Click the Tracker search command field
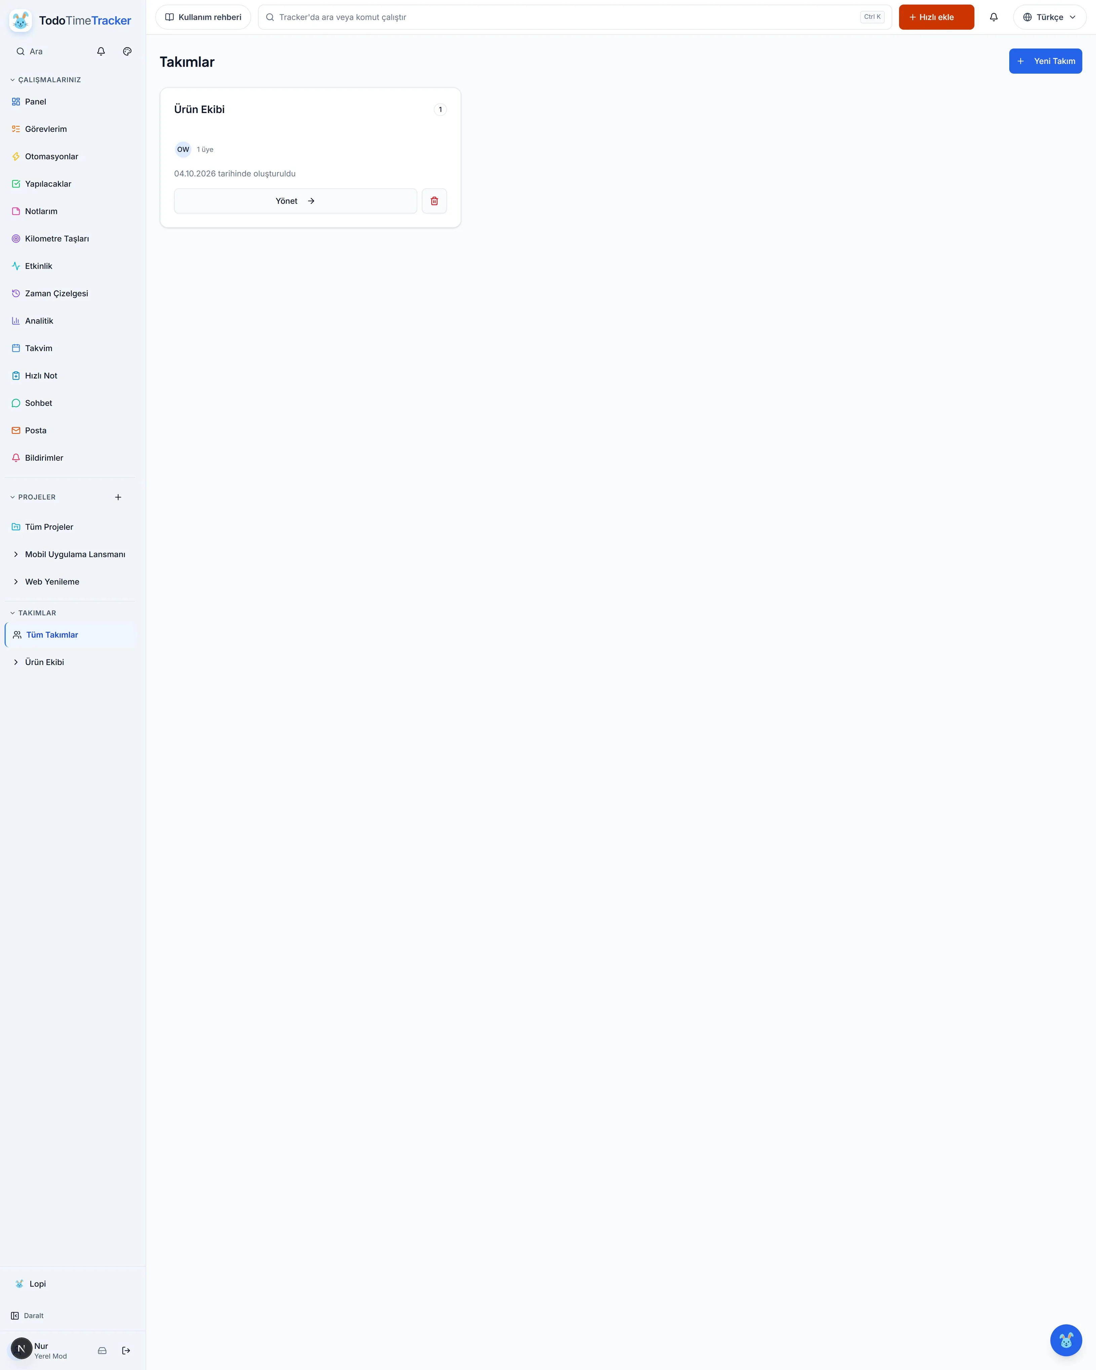The width and height of the screenshot is (1096, 1370). [575, 17]
